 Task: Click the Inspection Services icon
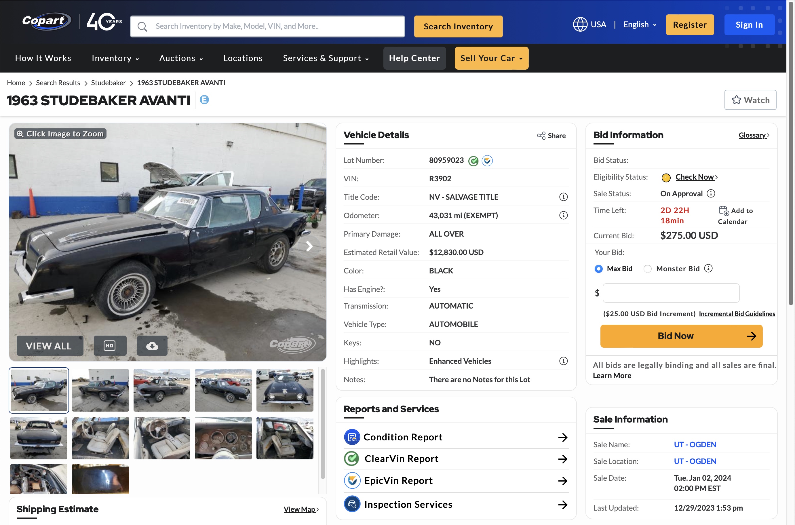click(352, 504)
